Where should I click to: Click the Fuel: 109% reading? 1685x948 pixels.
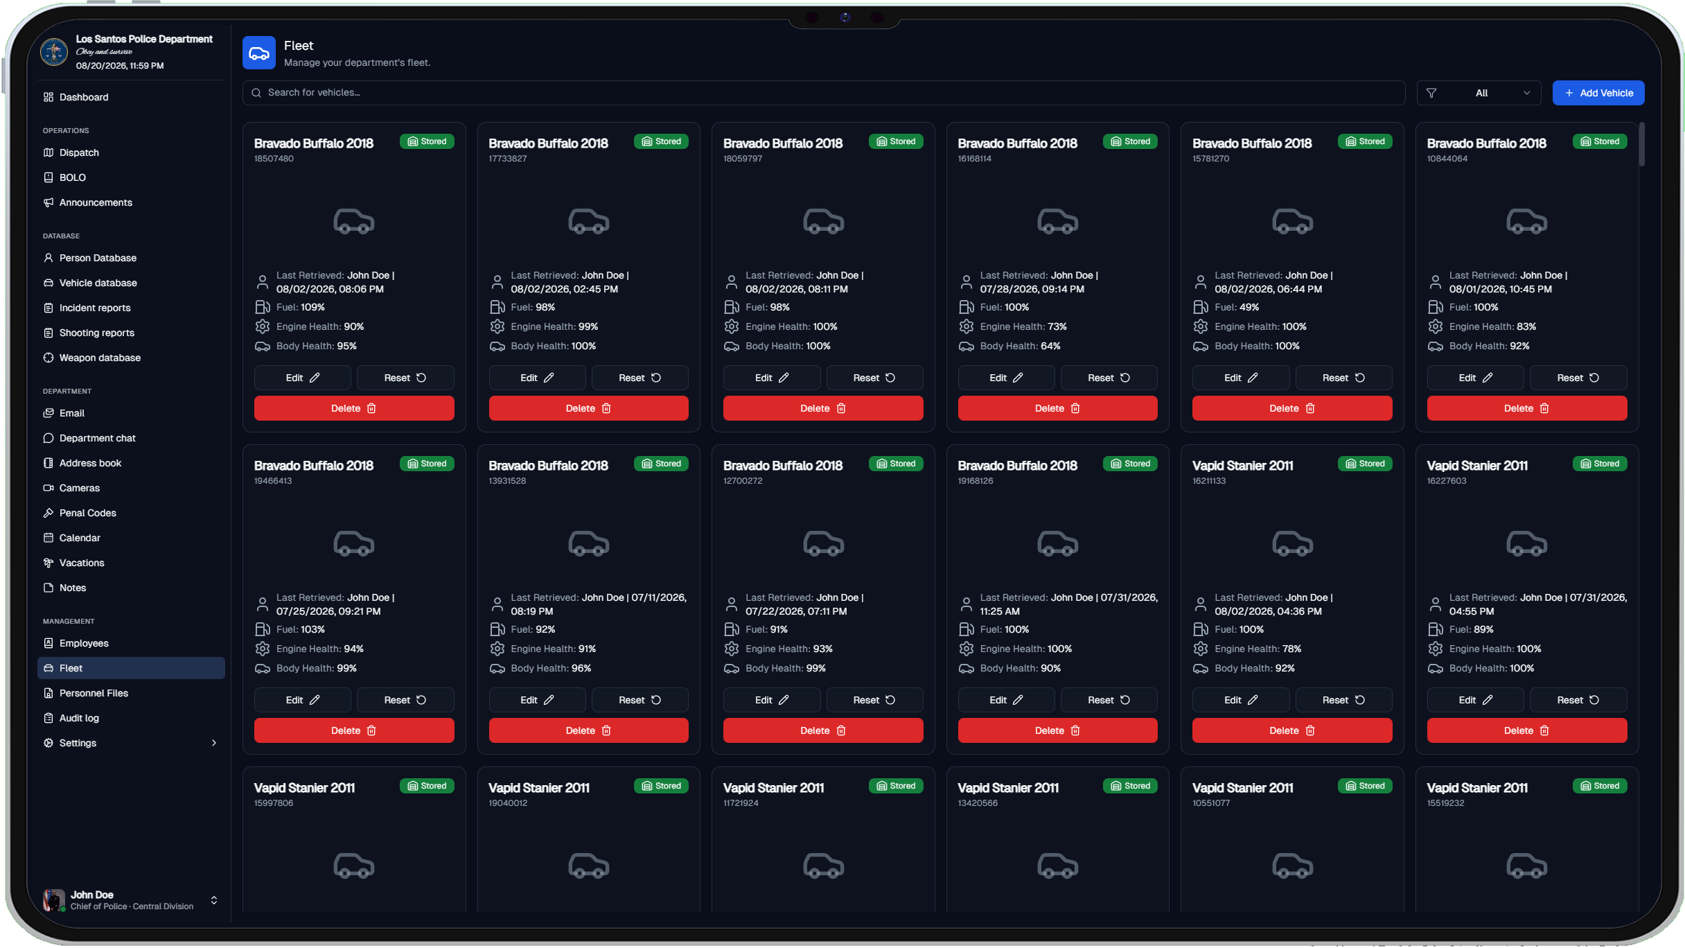pyautogui.click(x=301, y=307)
